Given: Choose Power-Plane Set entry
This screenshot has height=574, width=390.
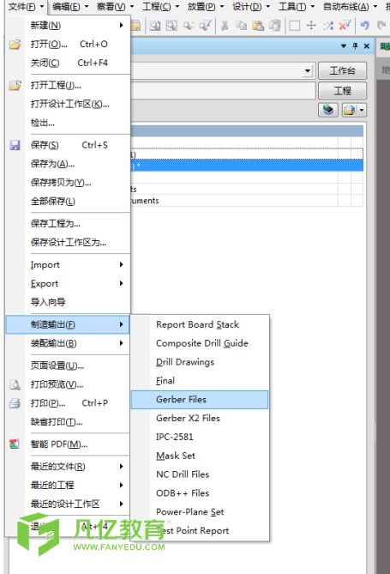Looking at the screenshot, I should 200,511.
